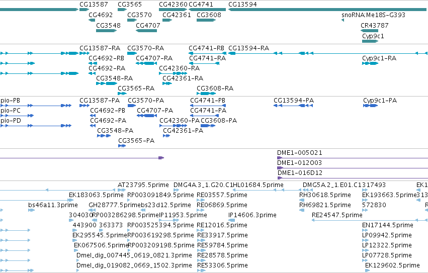Click the snoRNA:Me18S-G393 feature label

pos(373,15)
